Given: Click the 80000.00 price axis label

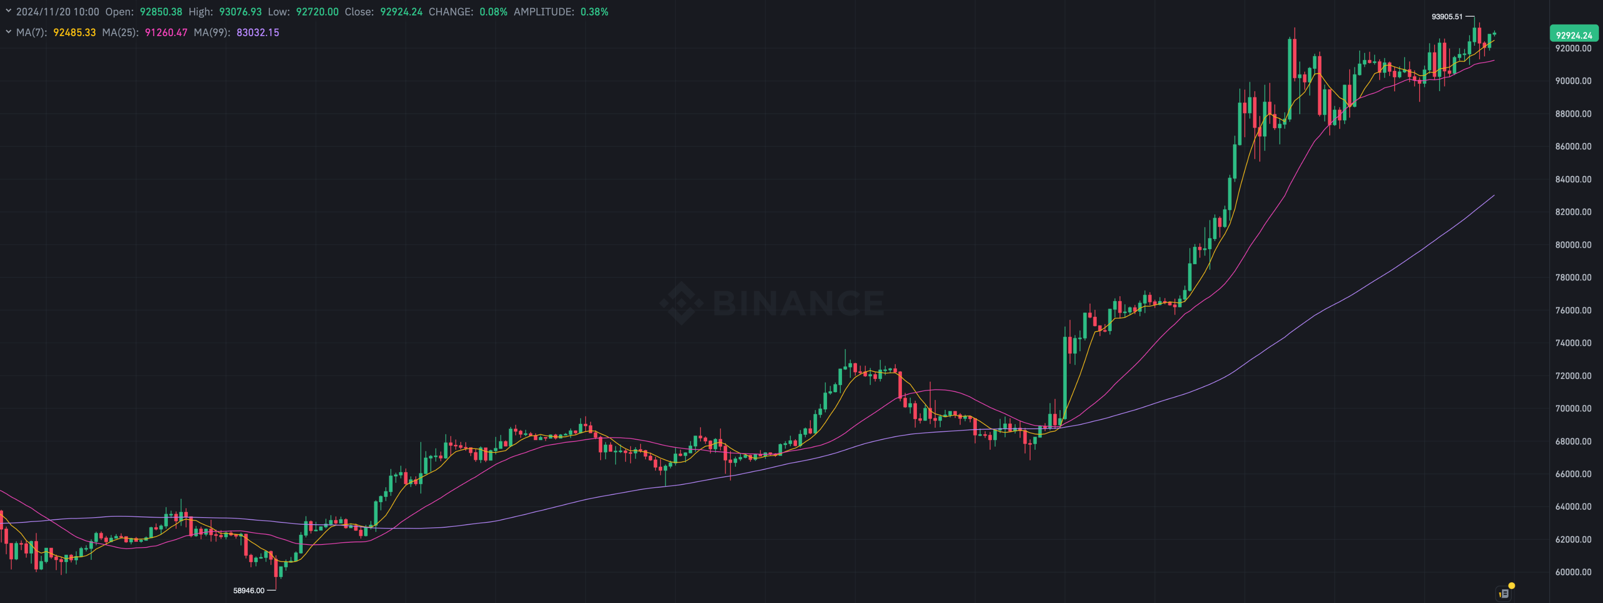Looking at the screenshot, I should pyautogui.click(x=1573, y=245).
